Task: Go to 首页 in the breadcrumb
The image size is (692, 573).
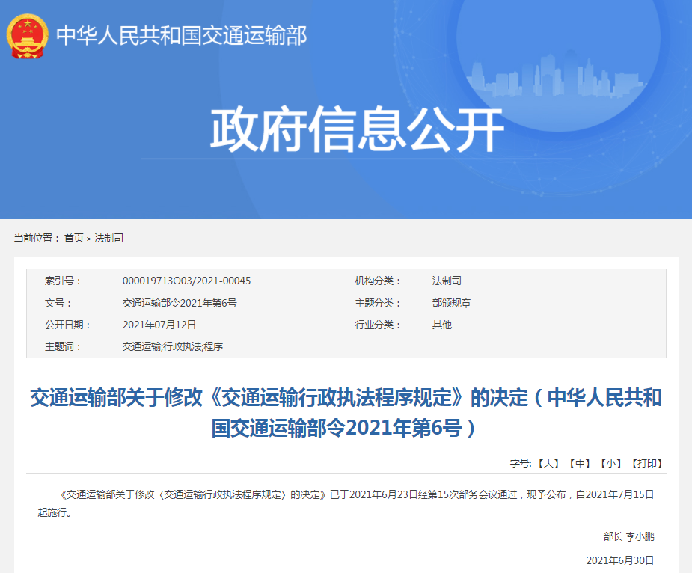Action: coord(73,238)
